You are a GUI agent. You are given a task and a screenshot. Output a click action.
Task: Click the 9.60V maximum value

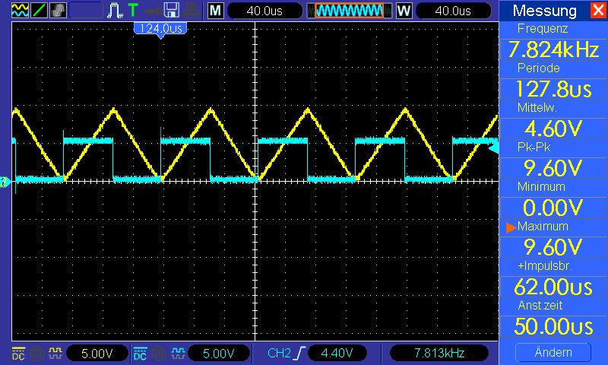[553, 247]
